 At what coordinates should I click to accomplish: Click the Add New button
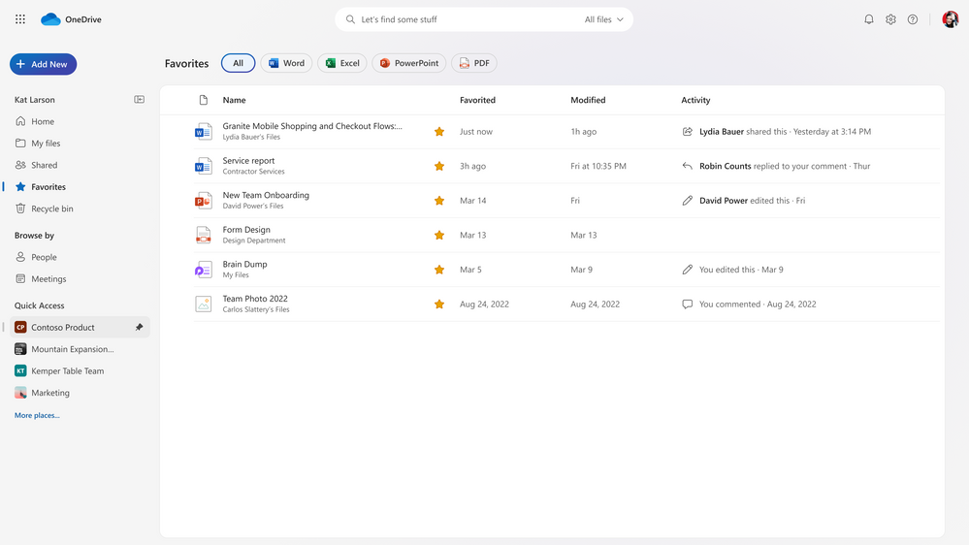pyautogui.click(x=43, y=64)
